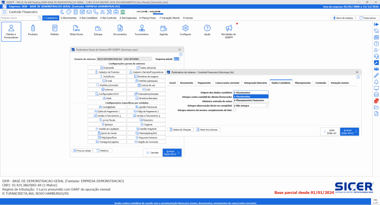Click Histórico button
380x205 pixels.
102,151
